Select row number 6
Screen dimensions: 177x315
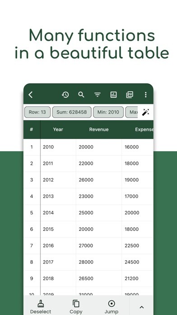pos(32,229)
